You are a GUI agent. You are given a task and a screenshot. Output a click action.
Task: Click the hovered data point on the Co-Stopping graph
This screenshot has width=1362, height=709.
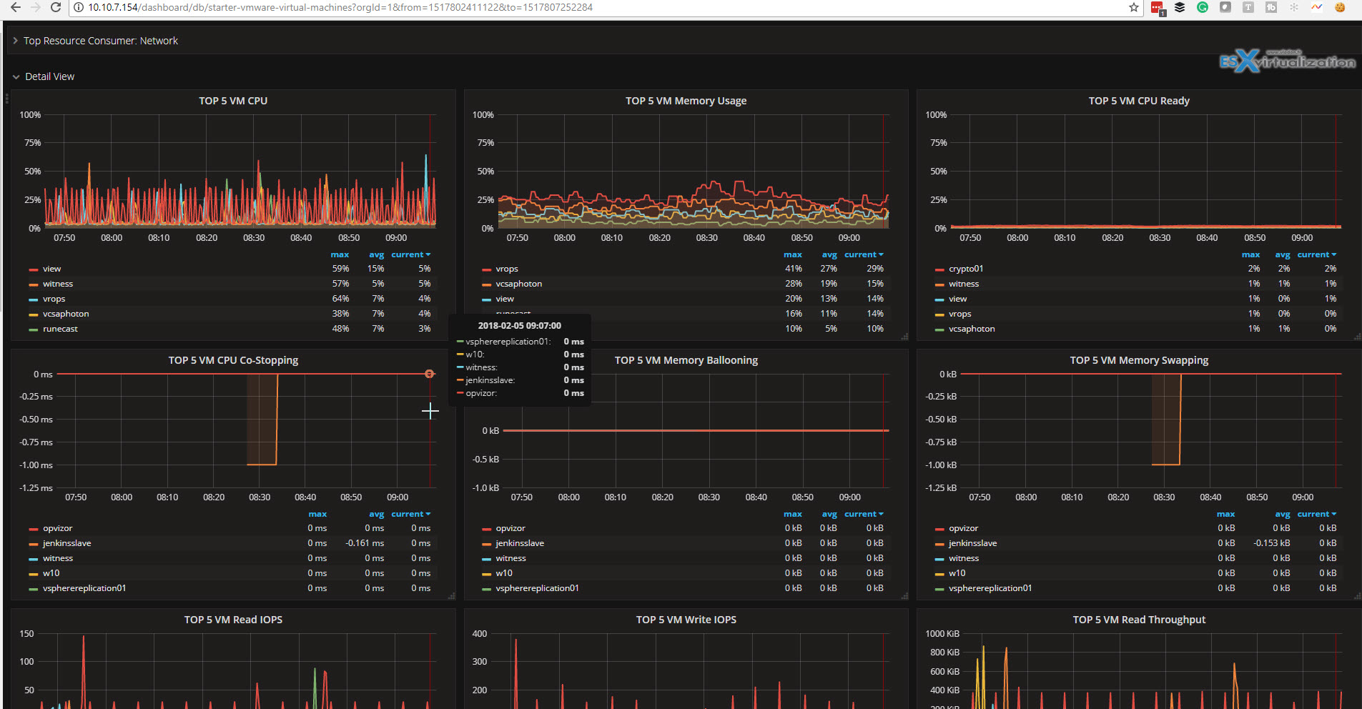pyautogui.click(x=429, y=374)
